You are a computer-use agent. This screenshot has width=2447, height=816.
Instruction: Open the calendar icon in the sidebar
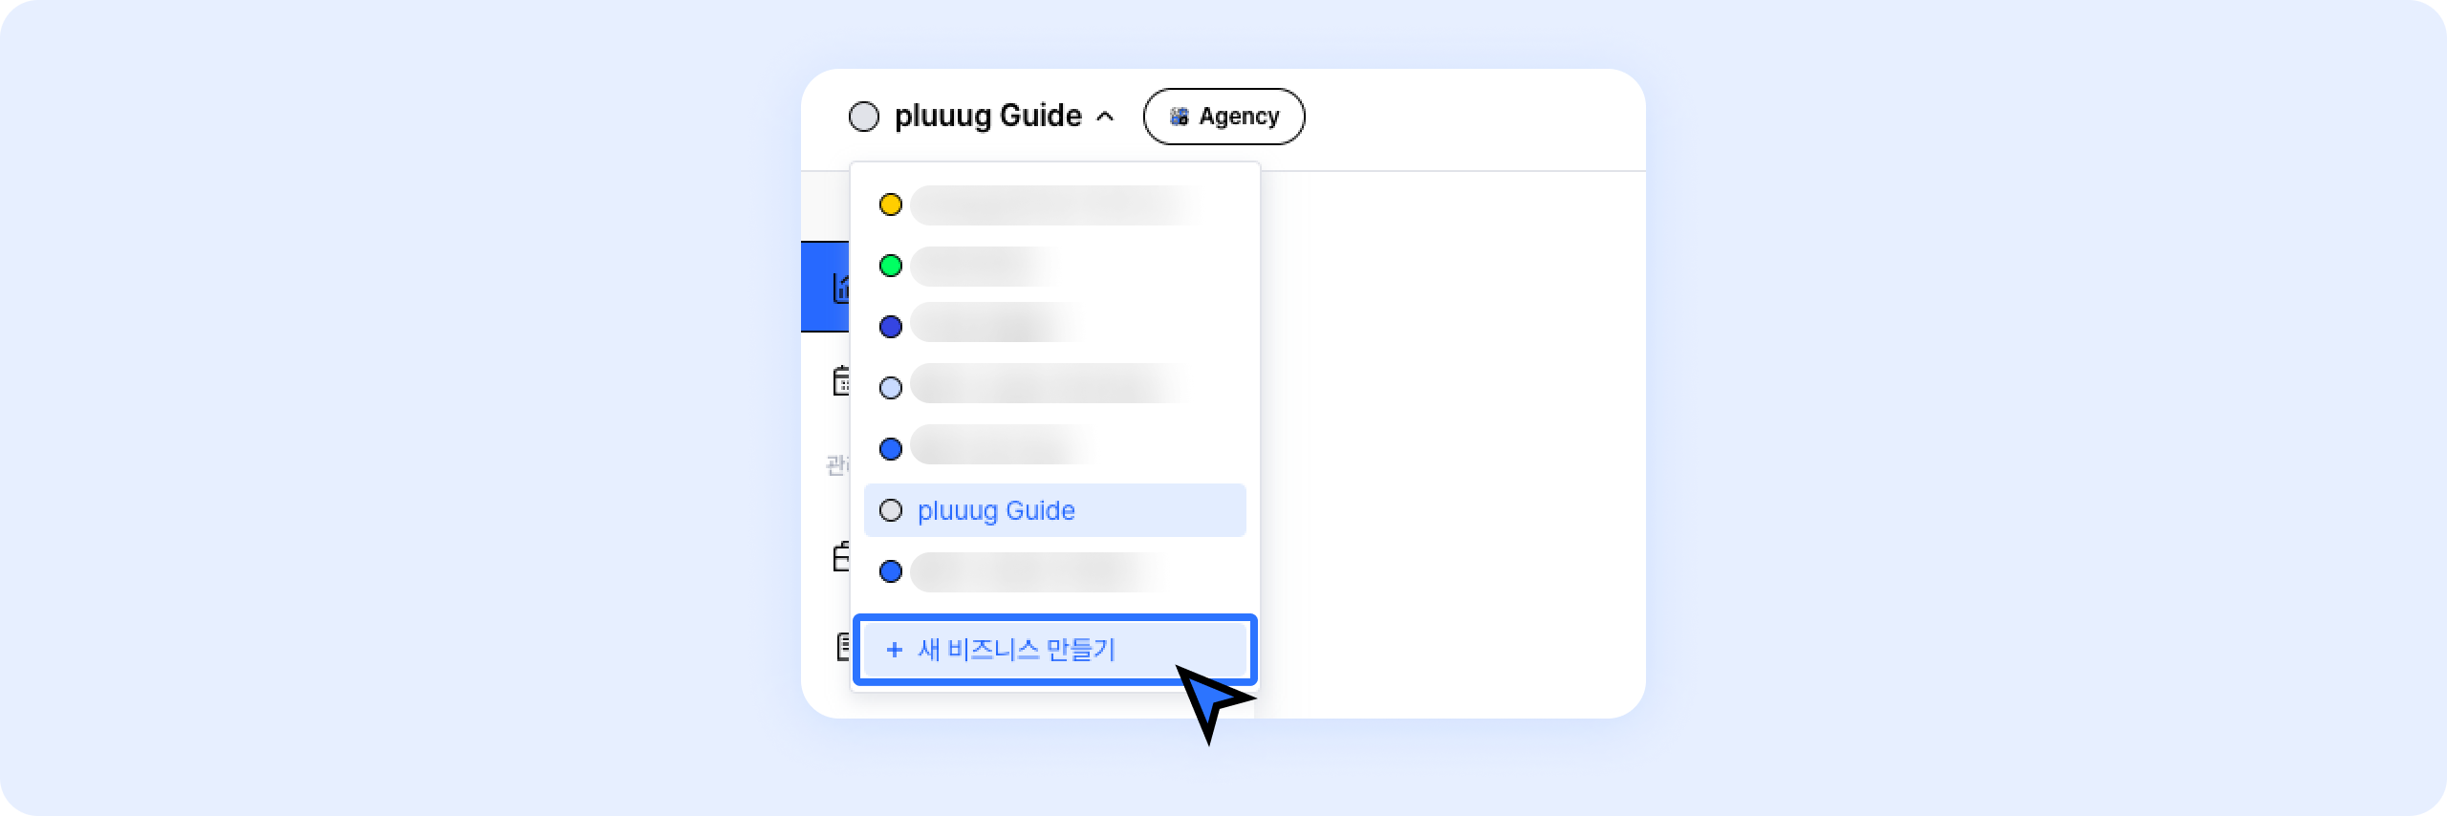(841, 380)
